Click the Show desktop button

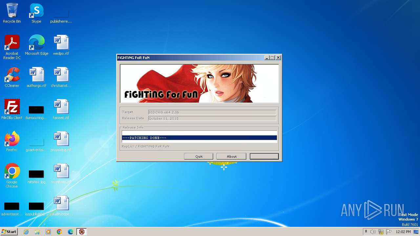click(416, 232)
